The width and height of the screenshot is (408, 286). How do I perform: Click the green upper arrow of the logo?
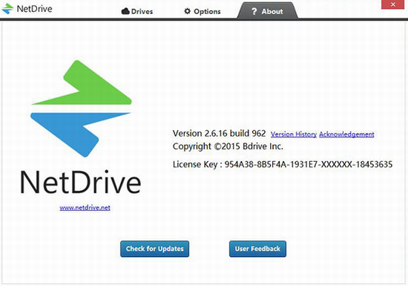[x=82, y=82]
